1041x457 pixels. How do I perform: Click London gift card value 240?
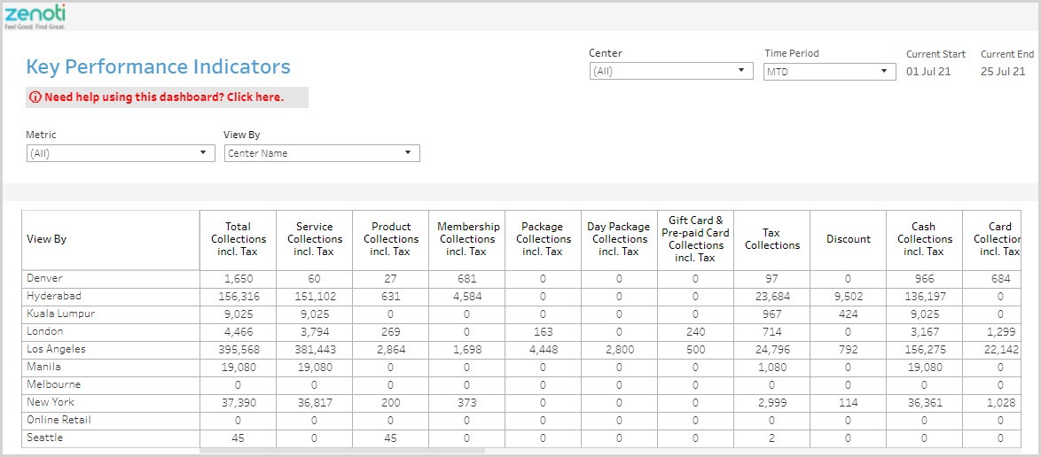695,331
